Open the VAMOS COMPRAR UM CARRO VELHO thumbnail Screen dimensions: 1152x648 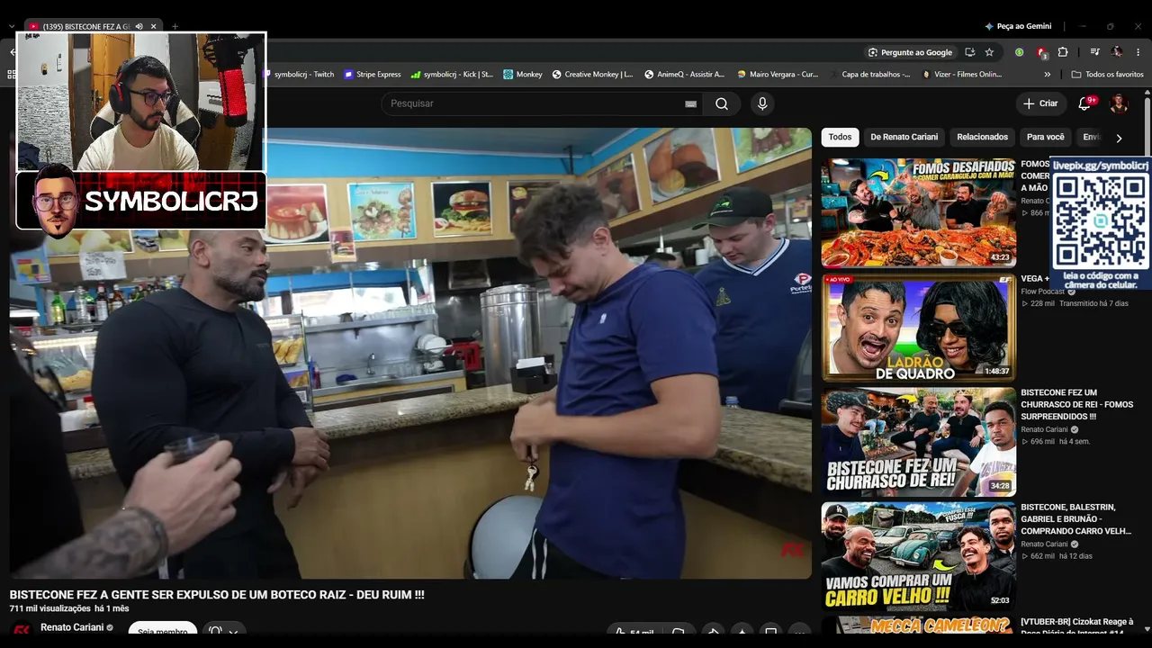918,557
